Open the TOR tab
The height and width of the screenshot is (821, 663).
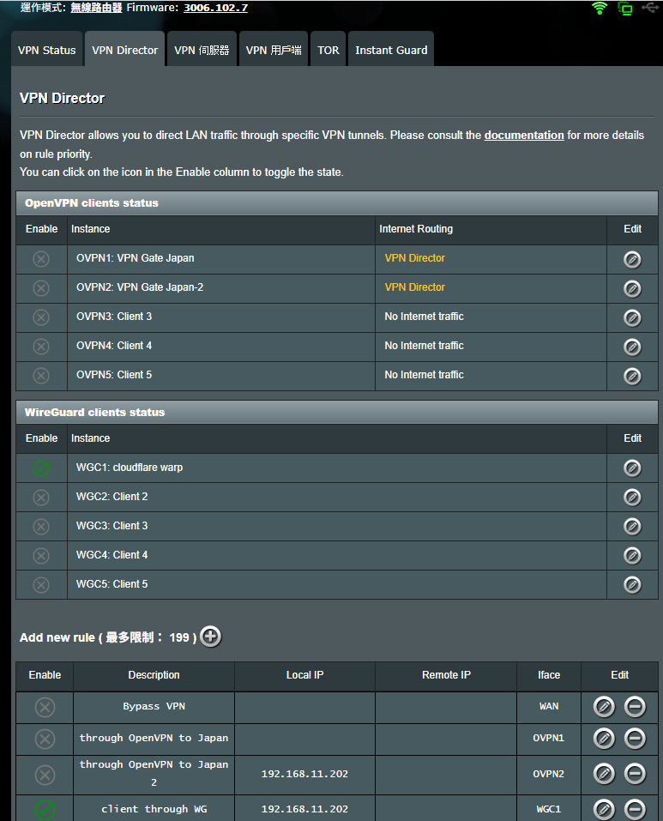tap(328, 50)
